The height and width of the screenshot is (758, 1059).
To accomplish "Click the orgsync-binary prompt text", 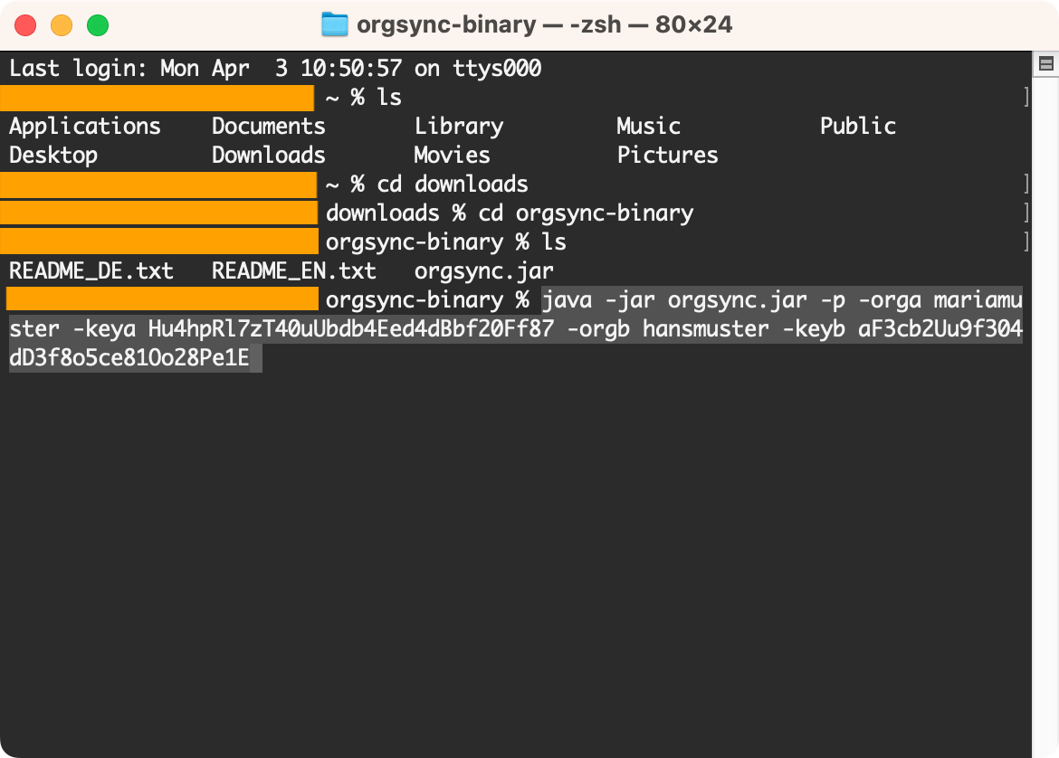I will pyautogui.click(x=425, y=299).
